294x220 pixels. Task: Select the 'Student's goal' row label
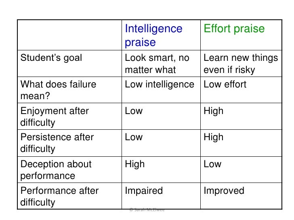pyautogui.click(x=51, y=58)
